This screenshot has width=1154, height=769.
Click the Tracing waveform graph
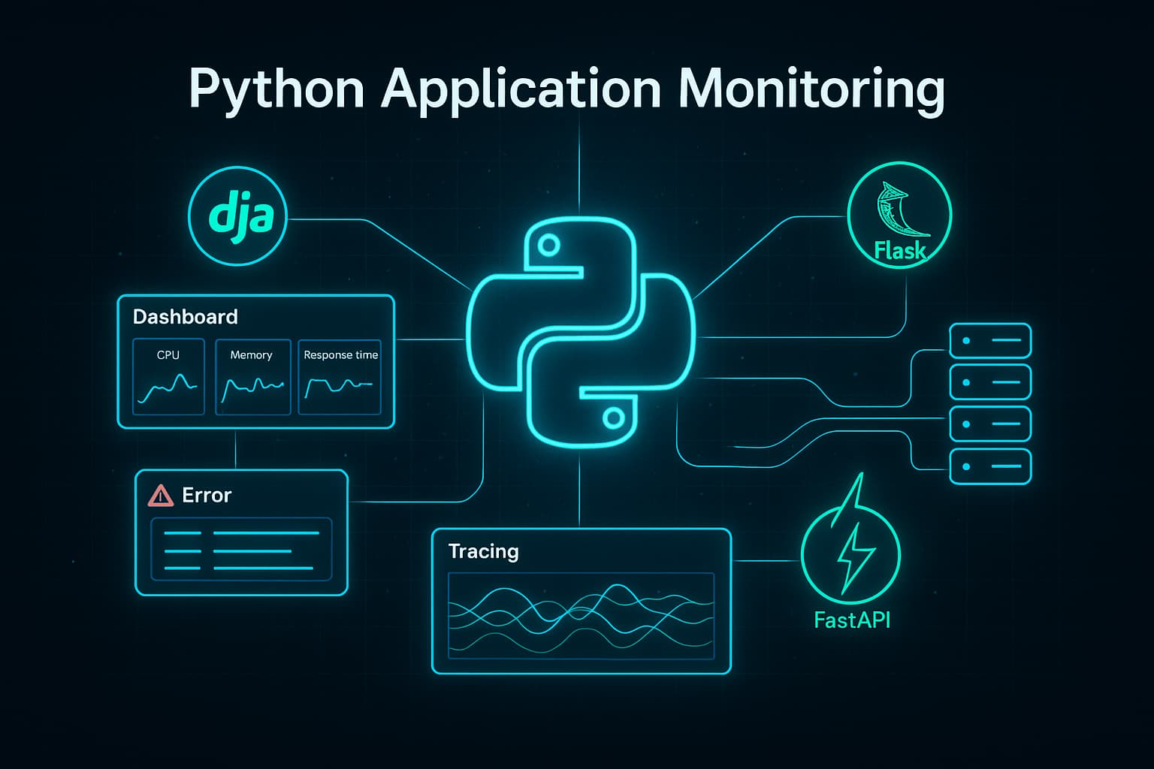pos(581,616)
